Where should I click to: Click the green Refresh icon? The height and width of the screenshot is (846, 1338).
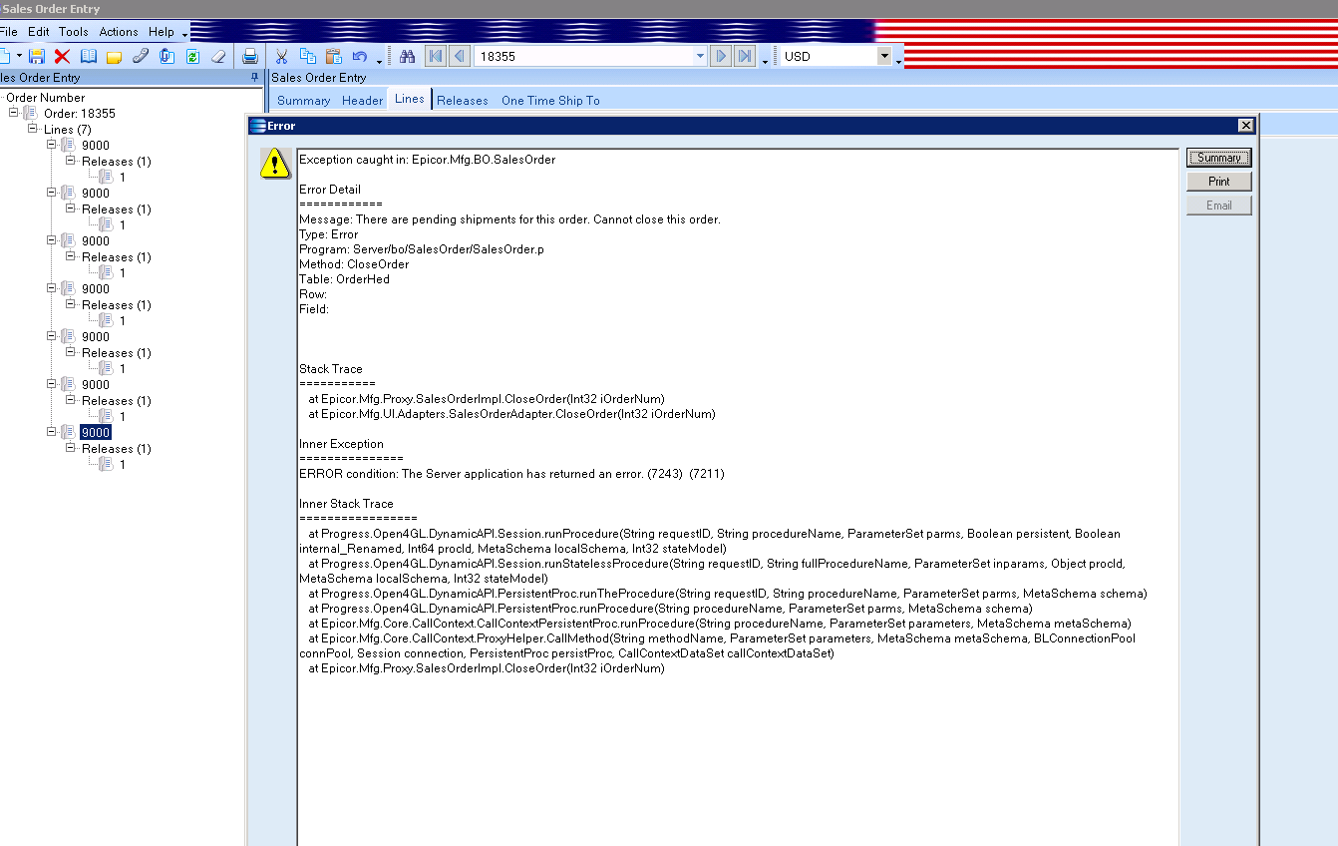[192, 57]
